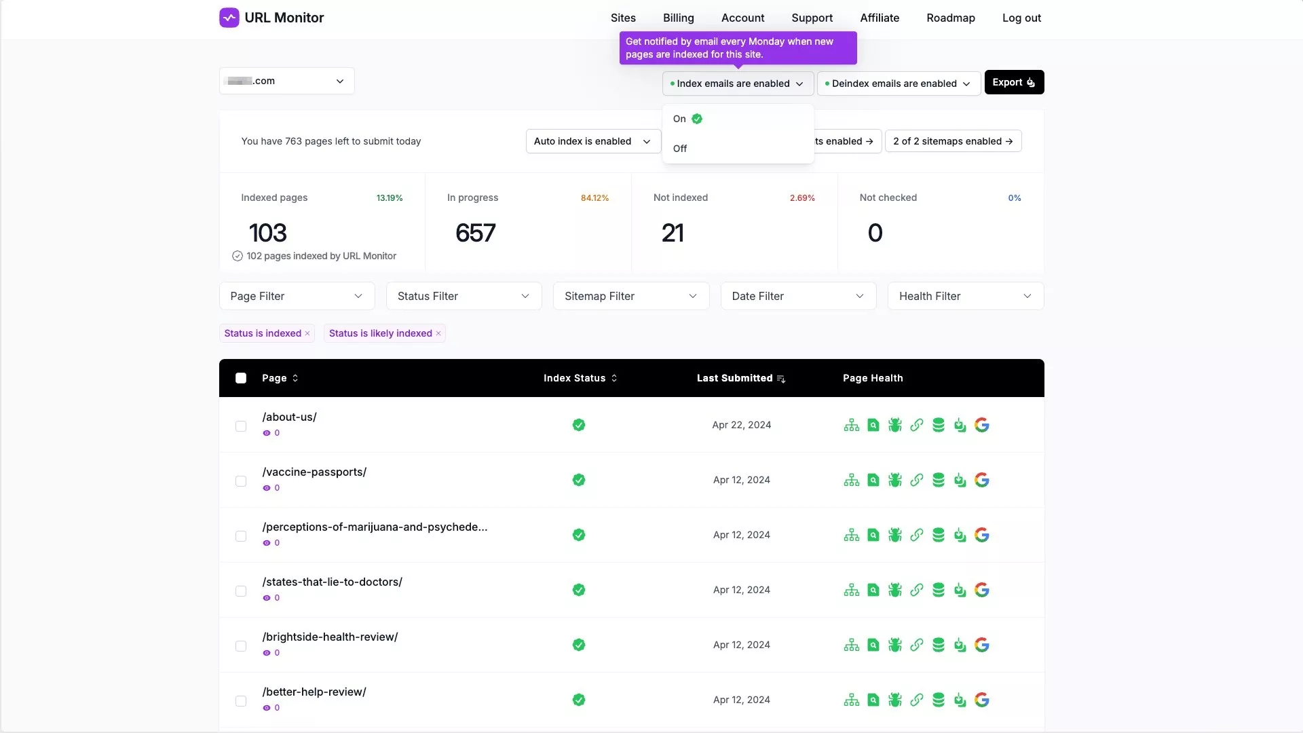Open the site selector dropdown

286,81
